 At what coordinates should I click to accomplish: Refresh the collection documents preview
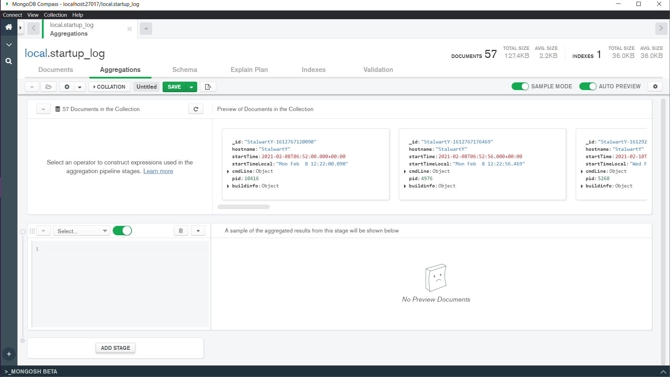click(x=196, y=109)
